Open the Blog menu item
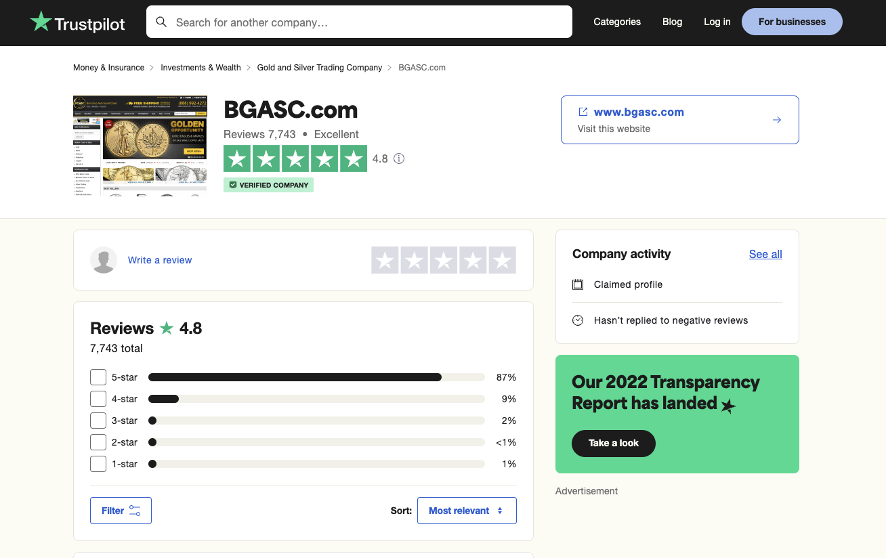886x558 pixels. [672, 22]
